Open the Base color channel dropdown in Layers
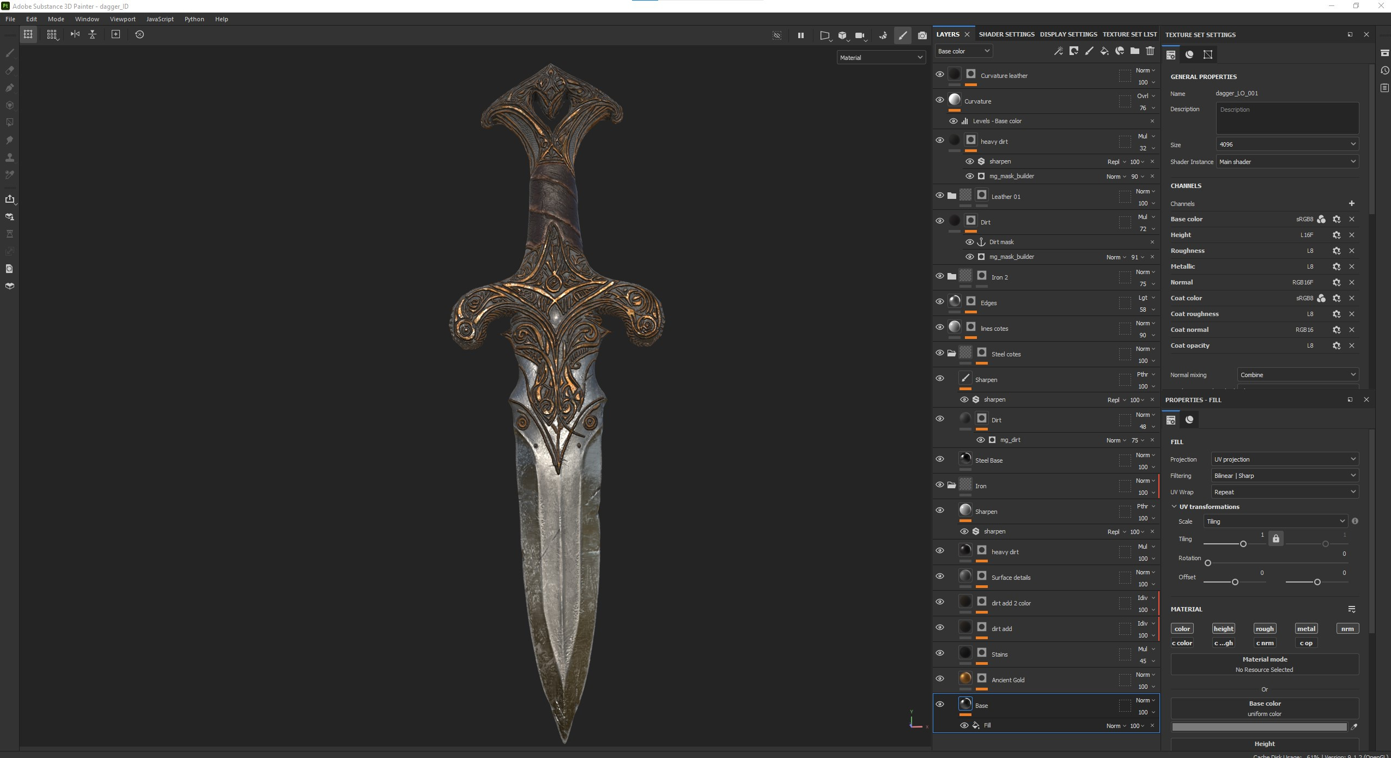The height and width of the screenshot is (758, 1391). click(x=963, y=51)
